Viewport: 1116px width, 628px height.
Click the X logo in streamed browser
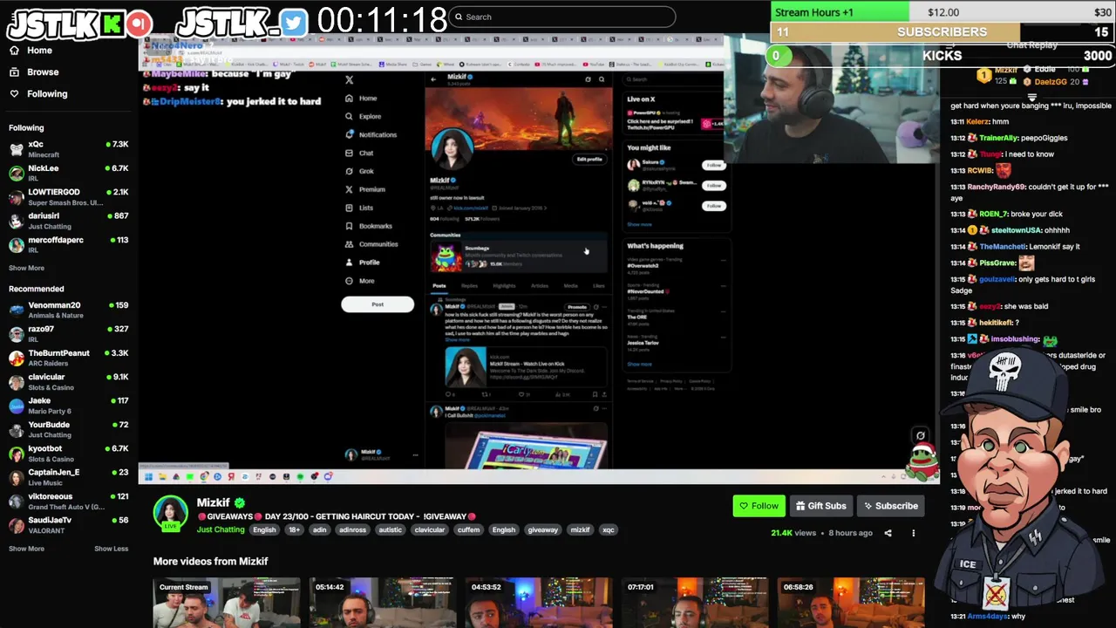[349, 79]
